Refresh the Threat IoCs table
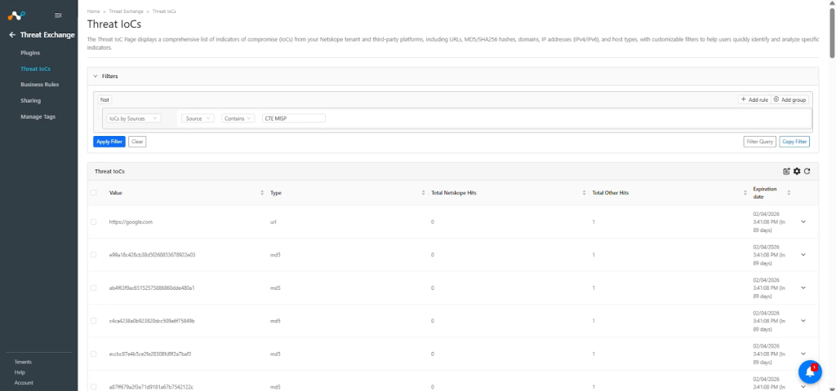This screenshot has width=836, height=391. point(807,171)
